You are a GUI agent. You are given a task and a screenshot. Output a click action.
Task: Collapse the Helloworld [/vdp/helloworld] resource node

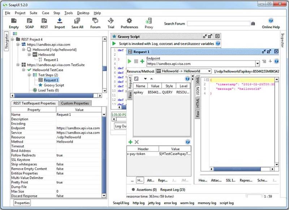click(x=23, y=50)
